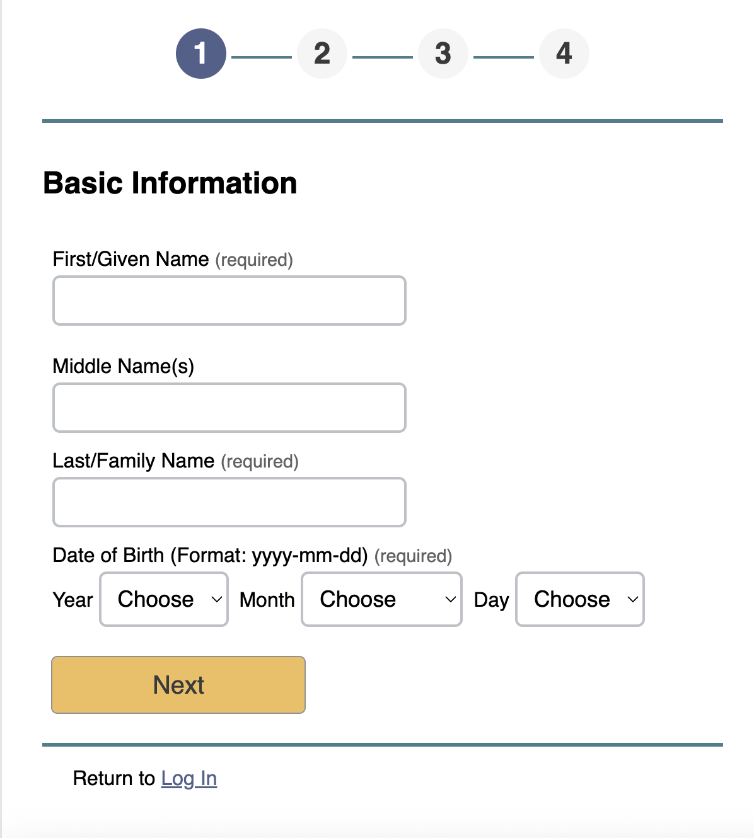Click the Day label beside its dropdown
The width and height of the screenshot is (754, 838).
pyautogui.click(x=491, y=599)
